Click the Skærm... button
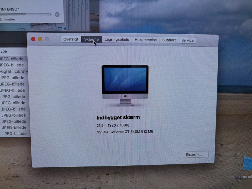This screenshot has height=189, width=252. (x=194, y=155)
